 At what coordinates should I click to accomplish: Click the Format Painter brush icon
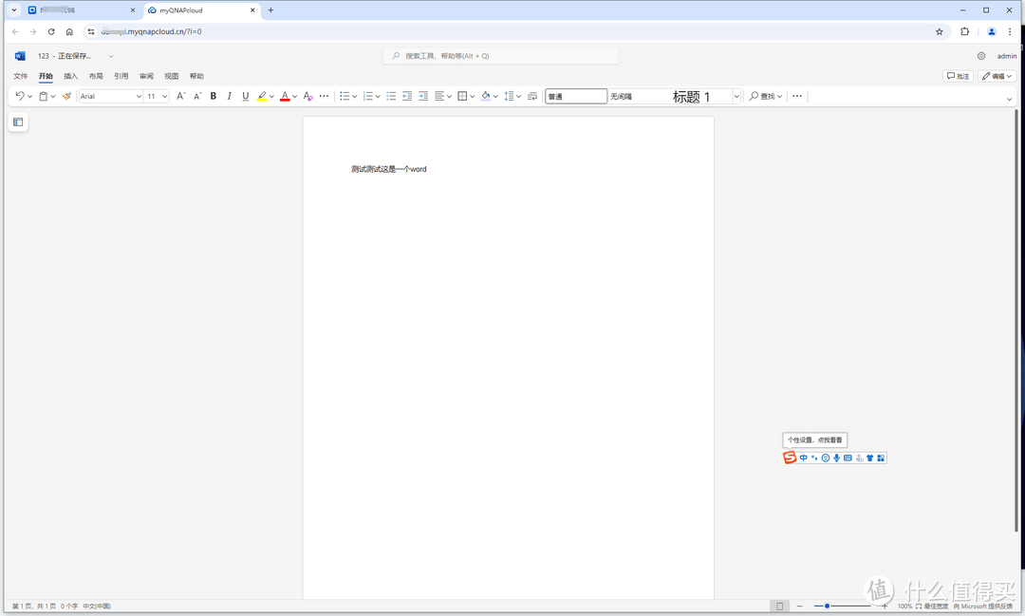click(x=66, y=96)
